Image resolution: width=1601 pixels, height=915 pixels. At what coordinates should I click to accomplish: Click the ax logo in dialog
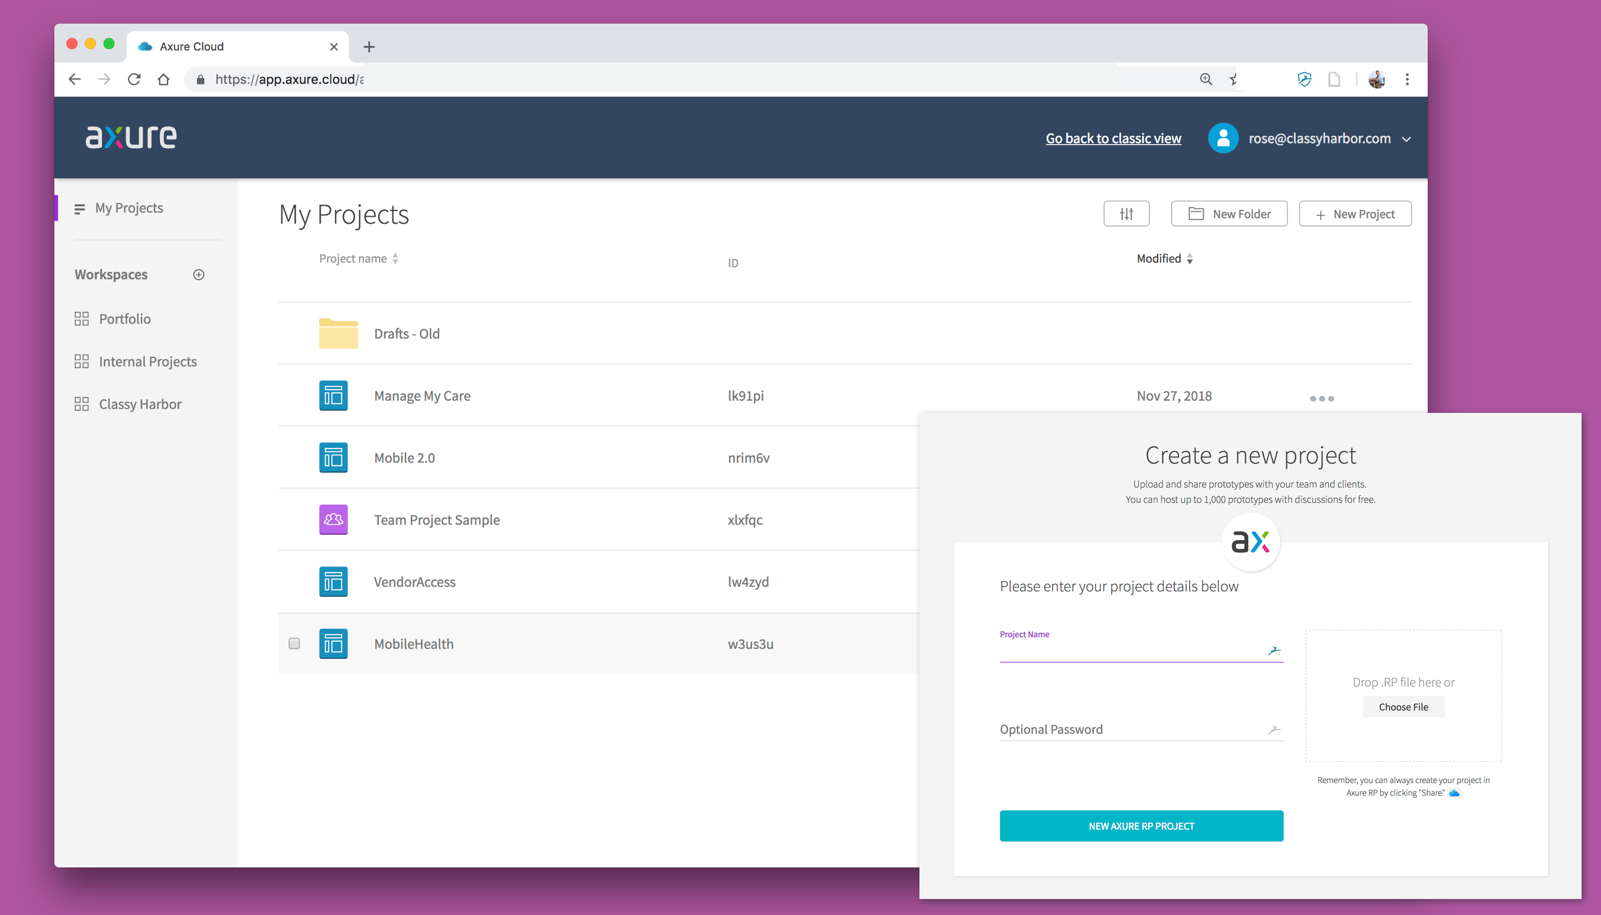tap(1250, 542)
